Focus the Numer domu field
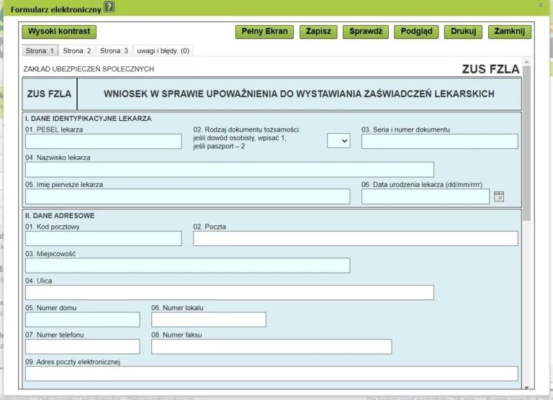 coord(83,319)
